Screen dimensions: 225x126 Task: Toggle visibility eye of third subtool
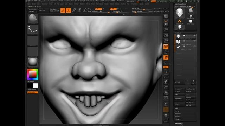pyautogui.click(x=194, y=46)
